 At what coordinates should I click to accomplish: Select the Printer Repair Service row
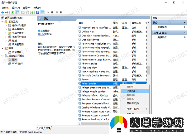click(x=99, y=92)
